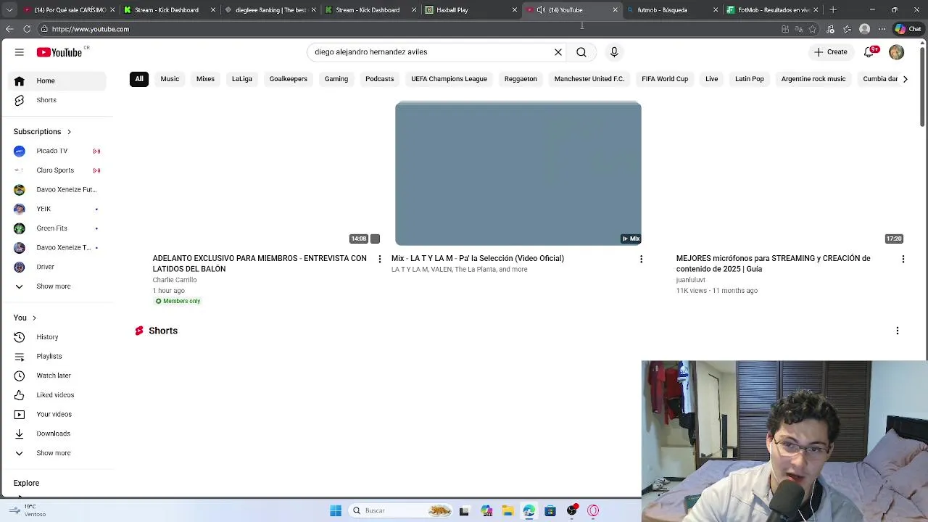Open Liked videos in the sidebar

pos(54,395)
